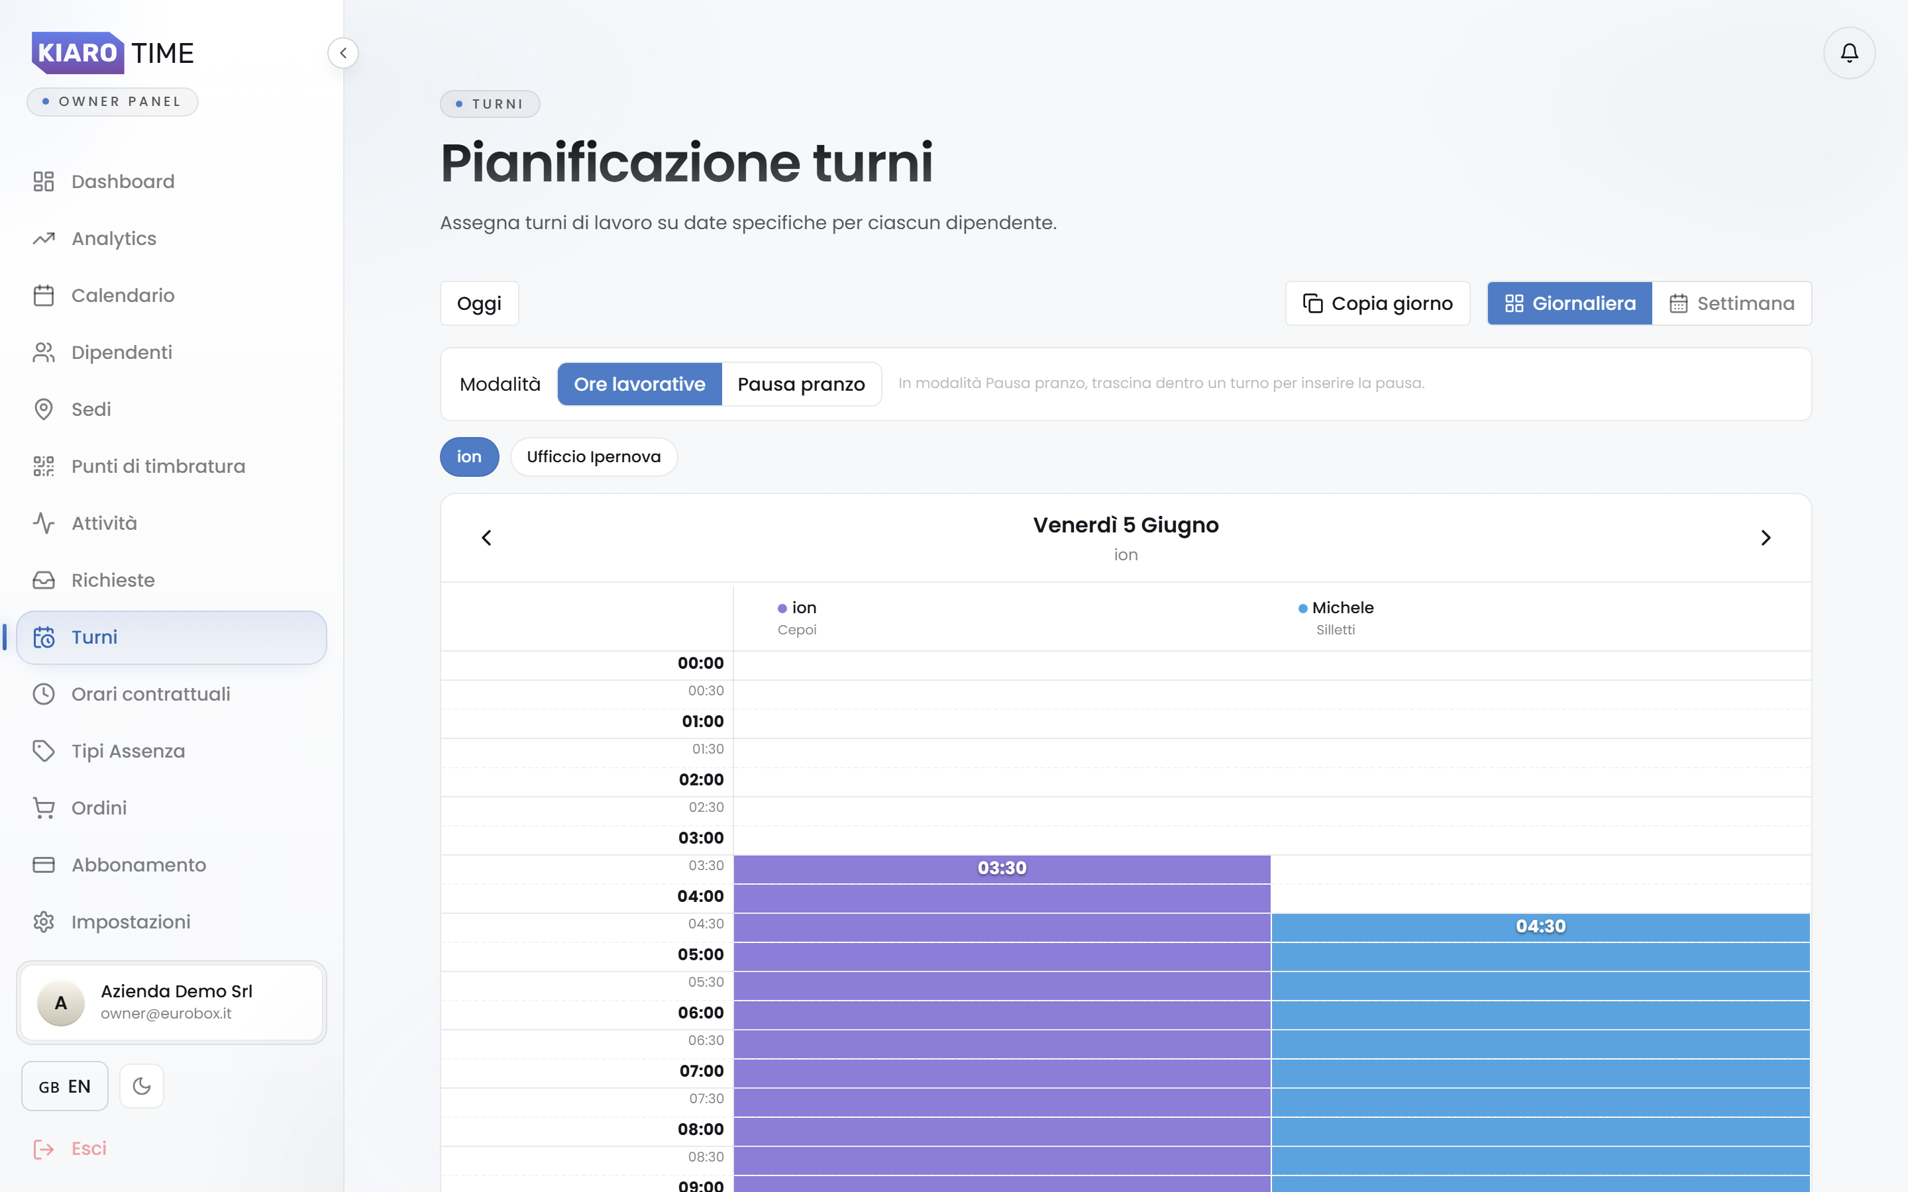Open Orari contrattuali page
The height and width of the screenshot is (1192, 1908).
pos(171,694)
